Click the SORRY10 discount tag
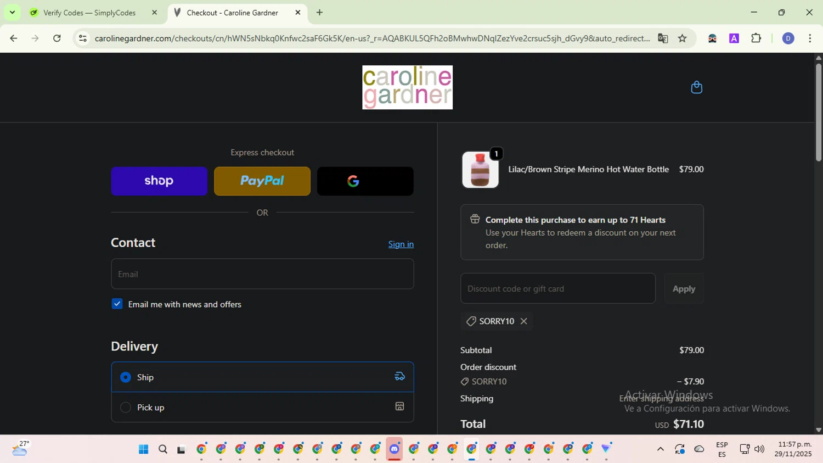Image resolution: width=823 pixels, height=463 pixels. click(497, 321)
